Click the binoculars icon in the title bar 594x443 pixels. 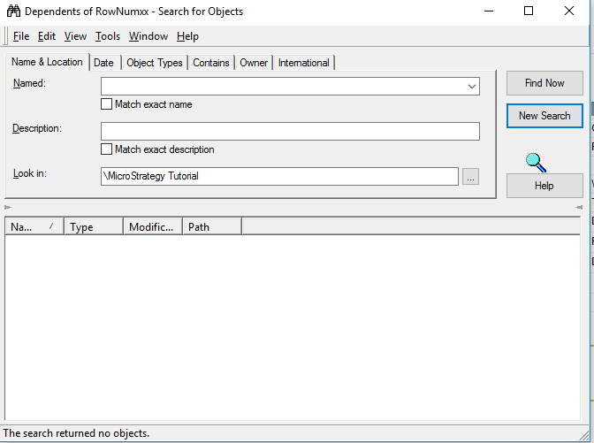coord(13,11)
